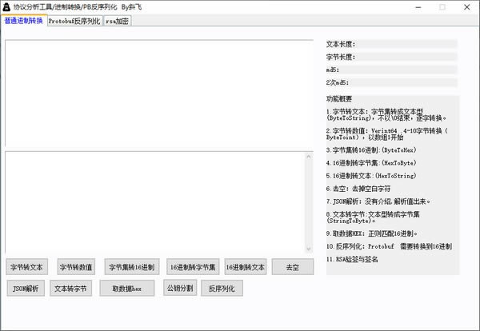Click the '8.文本转字节' description line
The height and width of the screenshot is (331, 480).
point(373,217)
